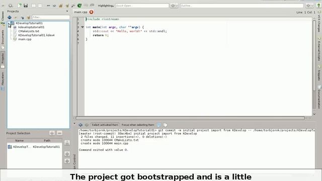Click 'Command exited with value 0.' output line
Viewport: 322px width, 181px height.
pos(103,150)
